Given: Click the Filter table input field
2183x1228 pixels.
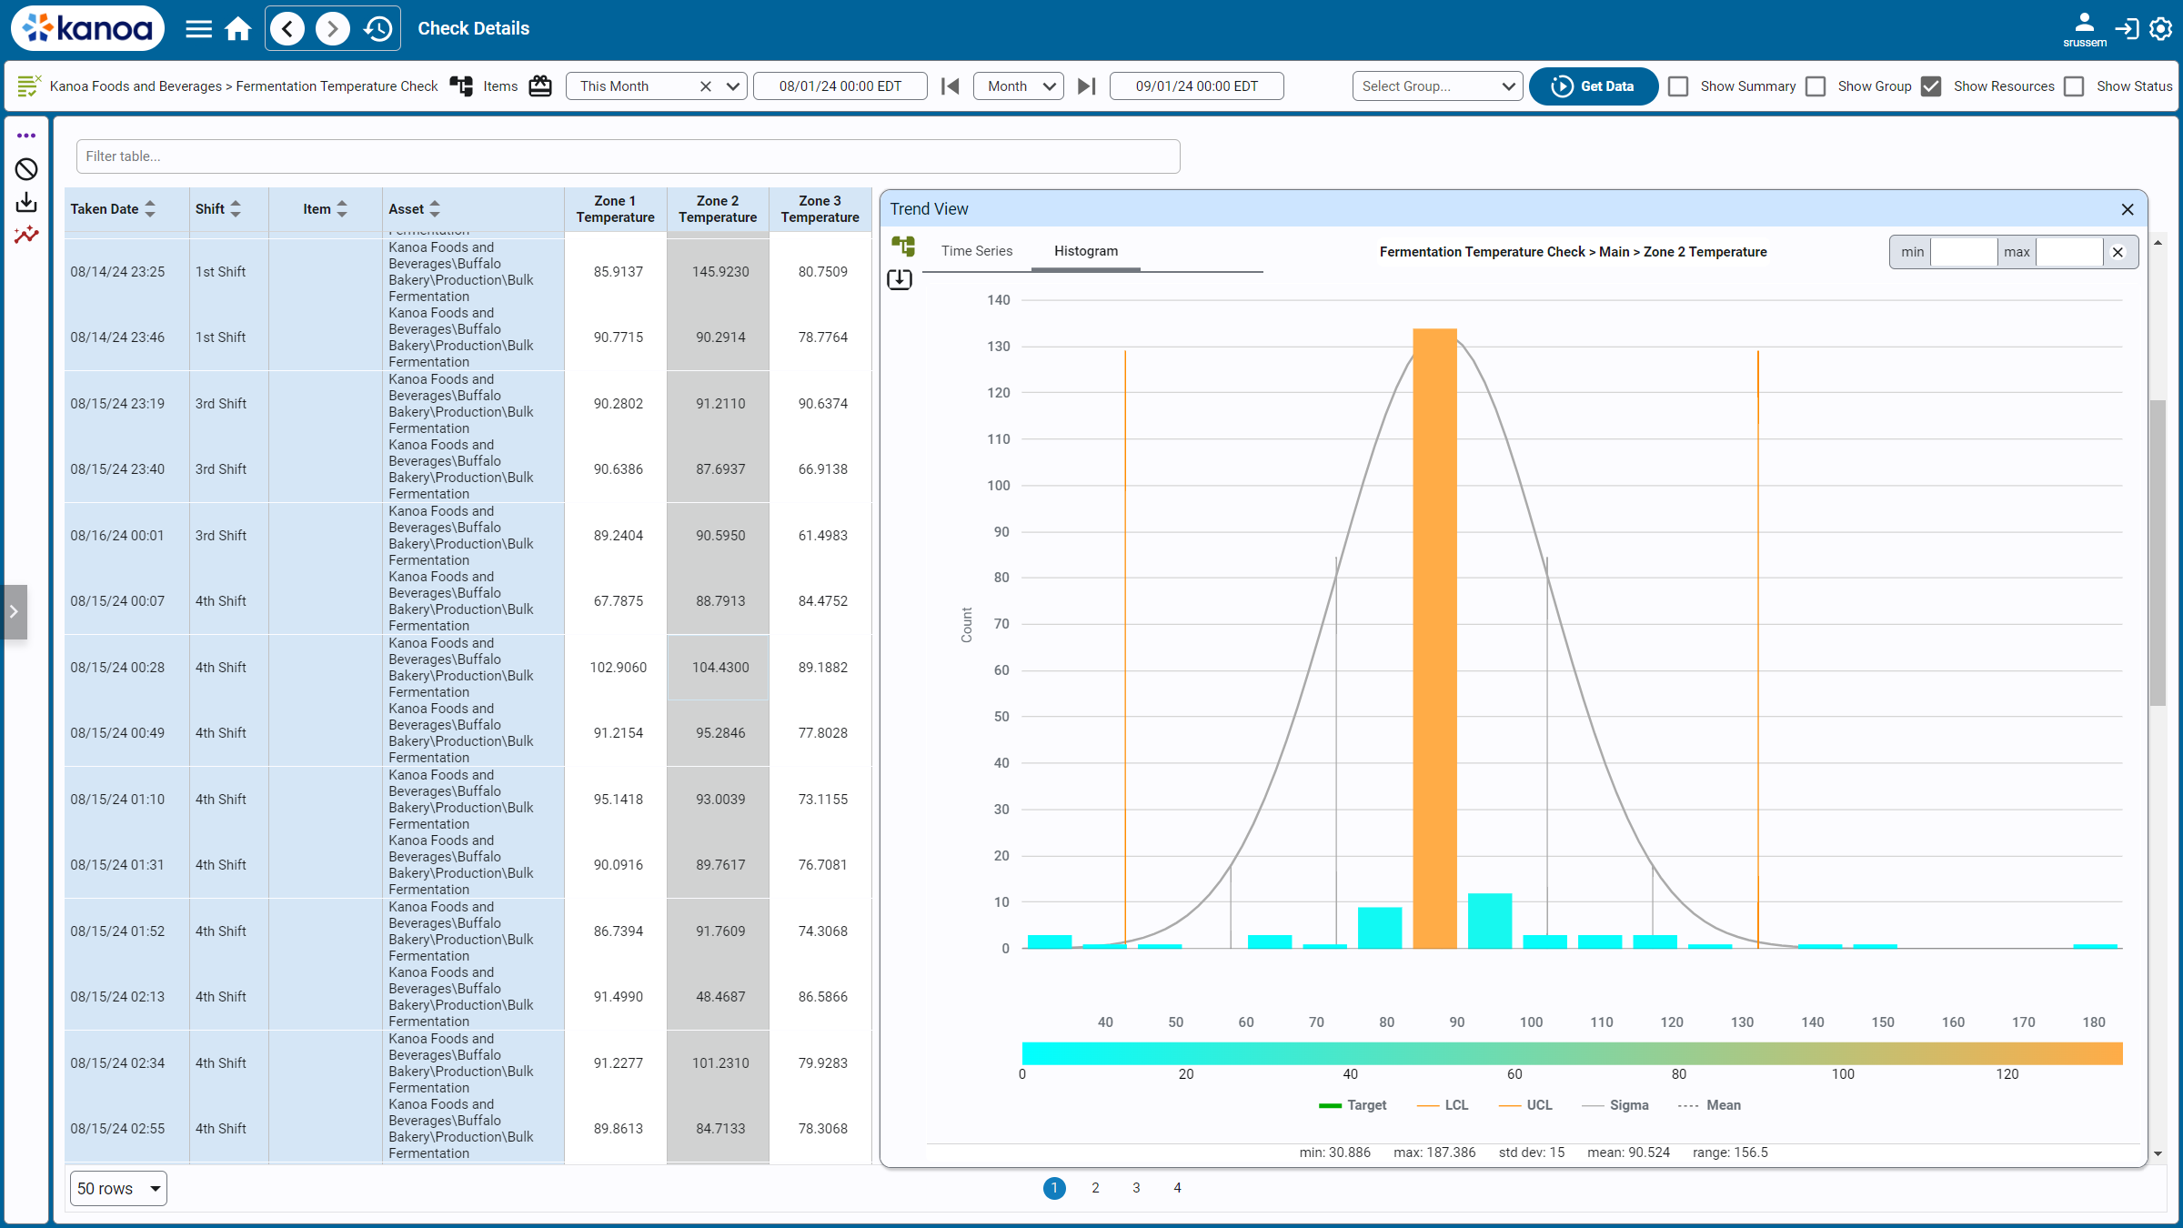Looking at the screenshot, I should click(x=628, y=156).
